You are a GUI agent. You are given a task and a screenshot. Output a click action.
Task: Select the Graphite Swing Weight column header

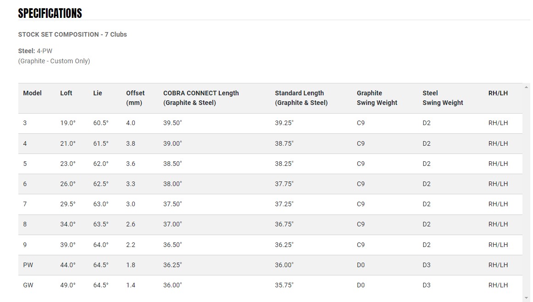pos(377,98)
